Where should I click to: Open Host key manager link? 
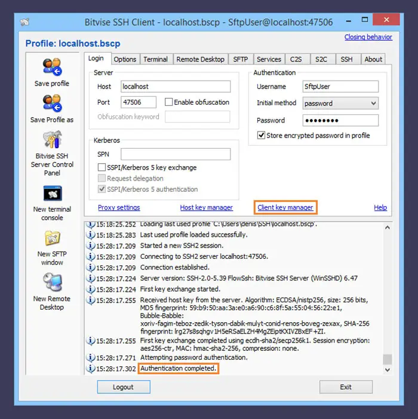pyautogui.click(x=207, y=207)
